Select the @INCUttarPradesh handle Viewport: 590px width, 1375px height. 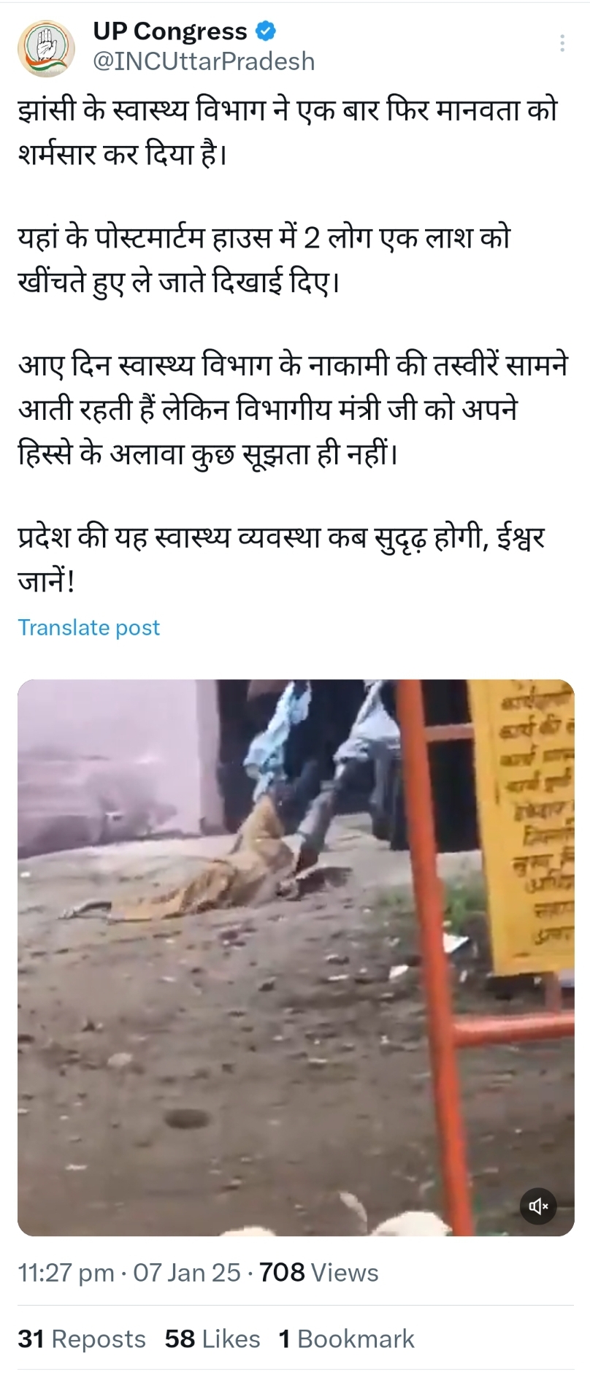click(x=204, y=61)
